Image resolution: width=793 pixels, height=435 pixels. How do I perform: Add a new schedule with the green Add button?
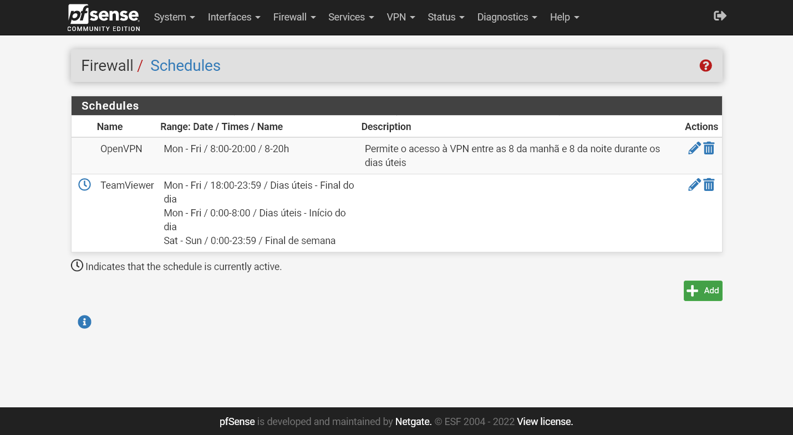tap(703, 291)
